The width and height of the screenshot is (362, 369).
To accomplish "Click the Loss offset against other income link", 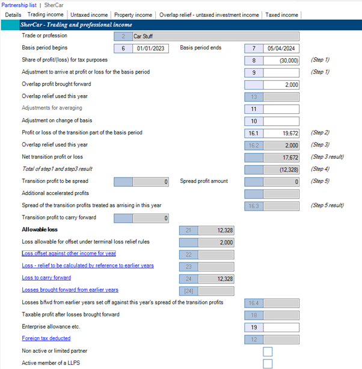I will pos(69,253).
